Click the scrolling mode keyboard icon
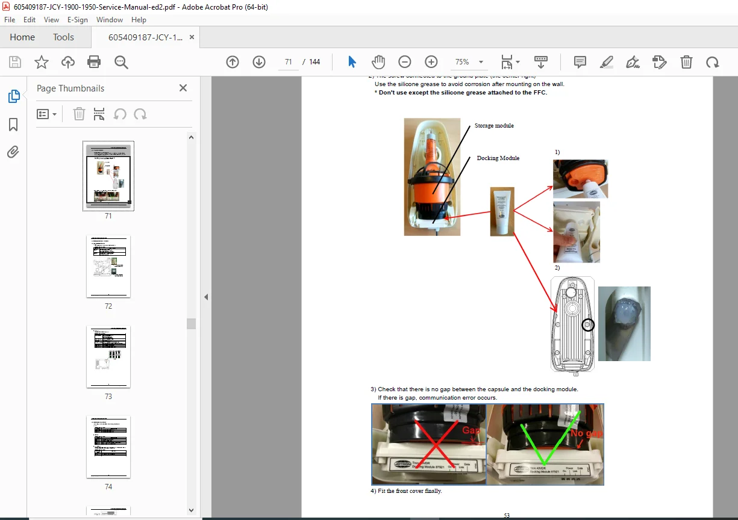Viewport: 738px width, 520px height. click(x=540, y=62)
